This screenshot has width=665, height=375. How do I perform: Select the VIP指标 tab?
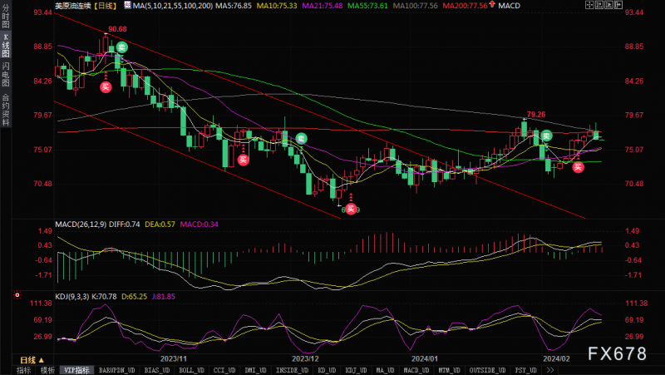tap(76, 370)
